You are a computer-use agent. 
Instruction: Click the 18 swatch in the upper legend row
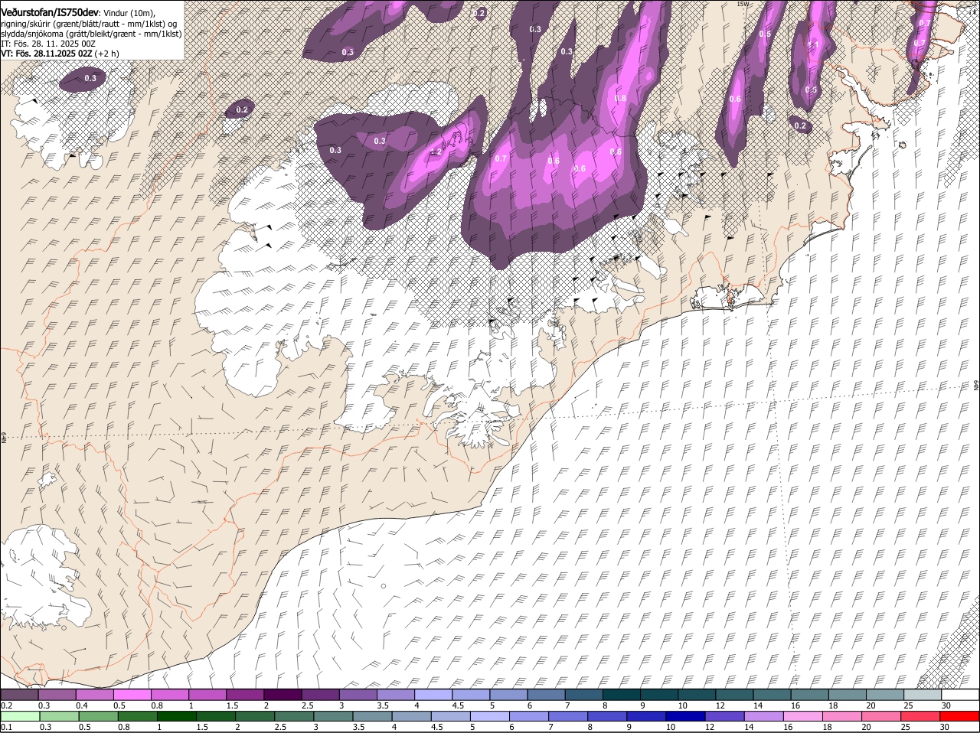coord(847,694)
